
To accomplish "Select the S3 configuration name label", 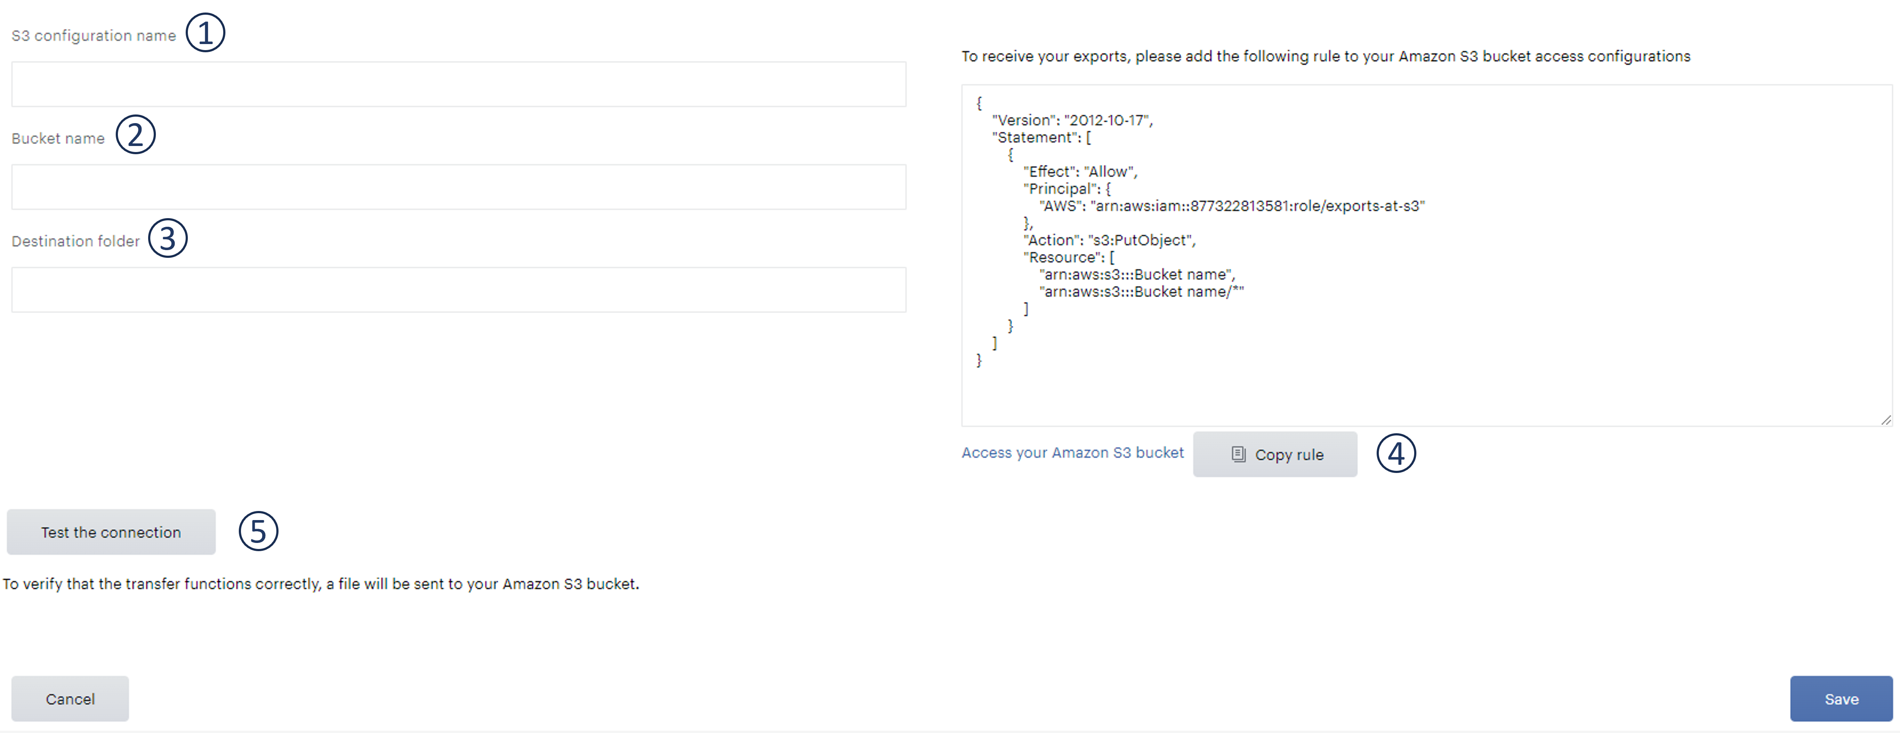I will click(x=93, y=35).
